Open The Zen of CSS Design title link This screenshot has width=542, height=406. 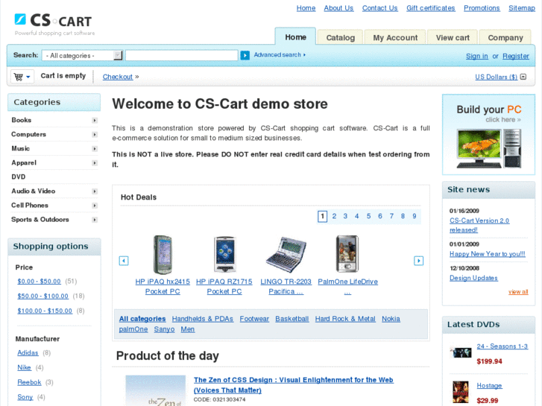294,385
